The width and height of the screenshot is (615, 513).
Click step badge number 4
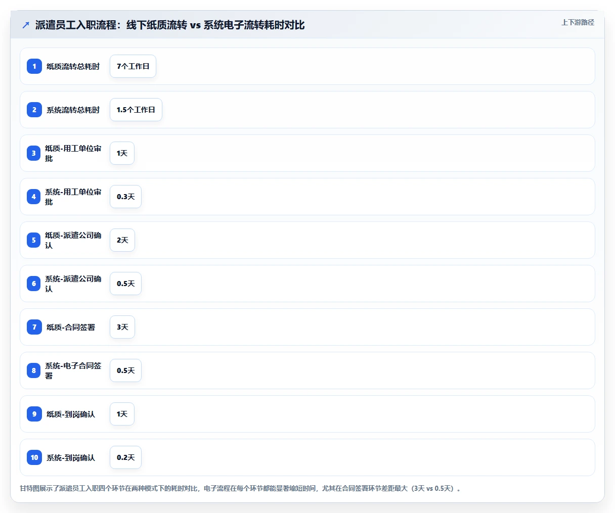[34, 197]
